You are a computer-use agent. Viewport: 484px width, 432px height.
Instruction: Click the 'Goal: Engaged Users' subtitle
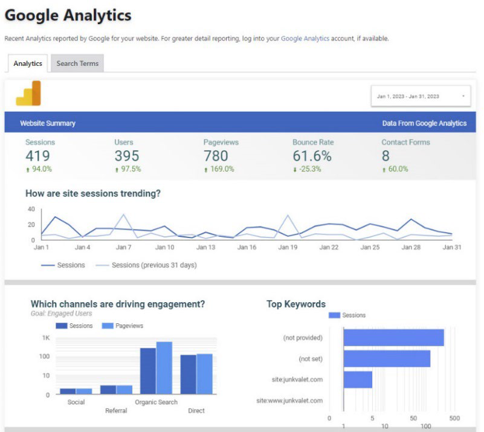pyautogui.click(x=61, y=314)
